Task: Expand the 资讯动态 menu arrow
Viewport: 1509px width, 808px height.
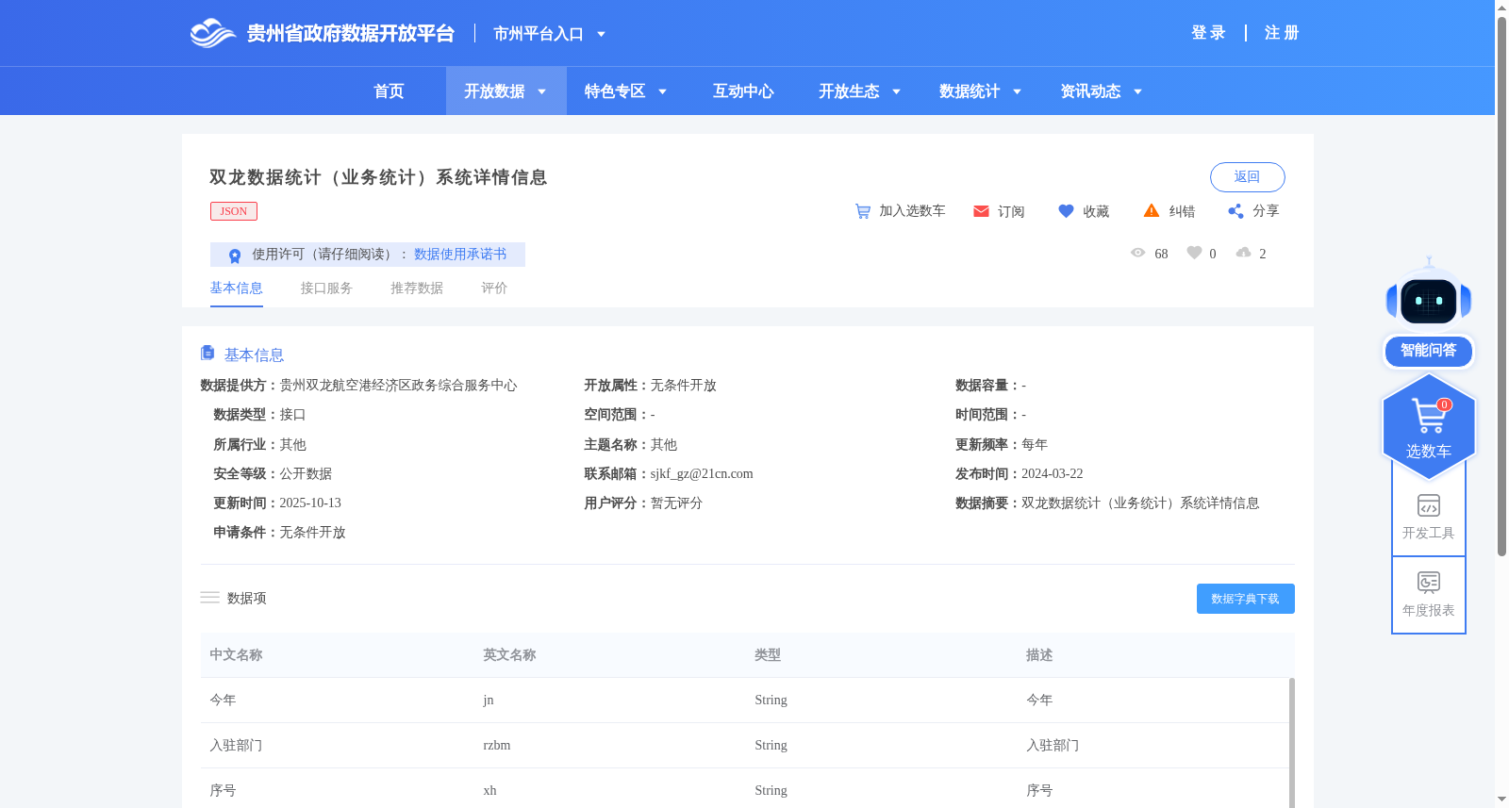Action: pyautogui.click(x=1137, y=91)
